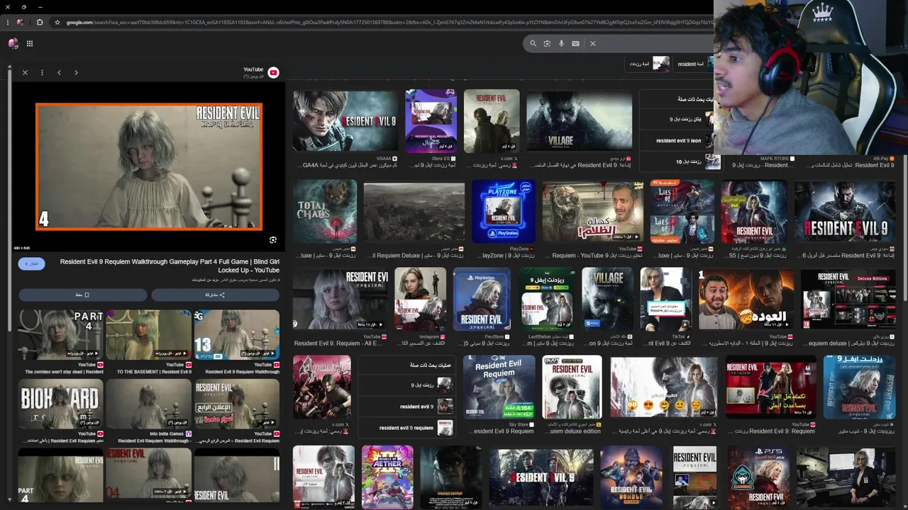The width and height of the screenshot is (908, 510).
Task: Click the share button under the image title
Action: pos(215,295)
